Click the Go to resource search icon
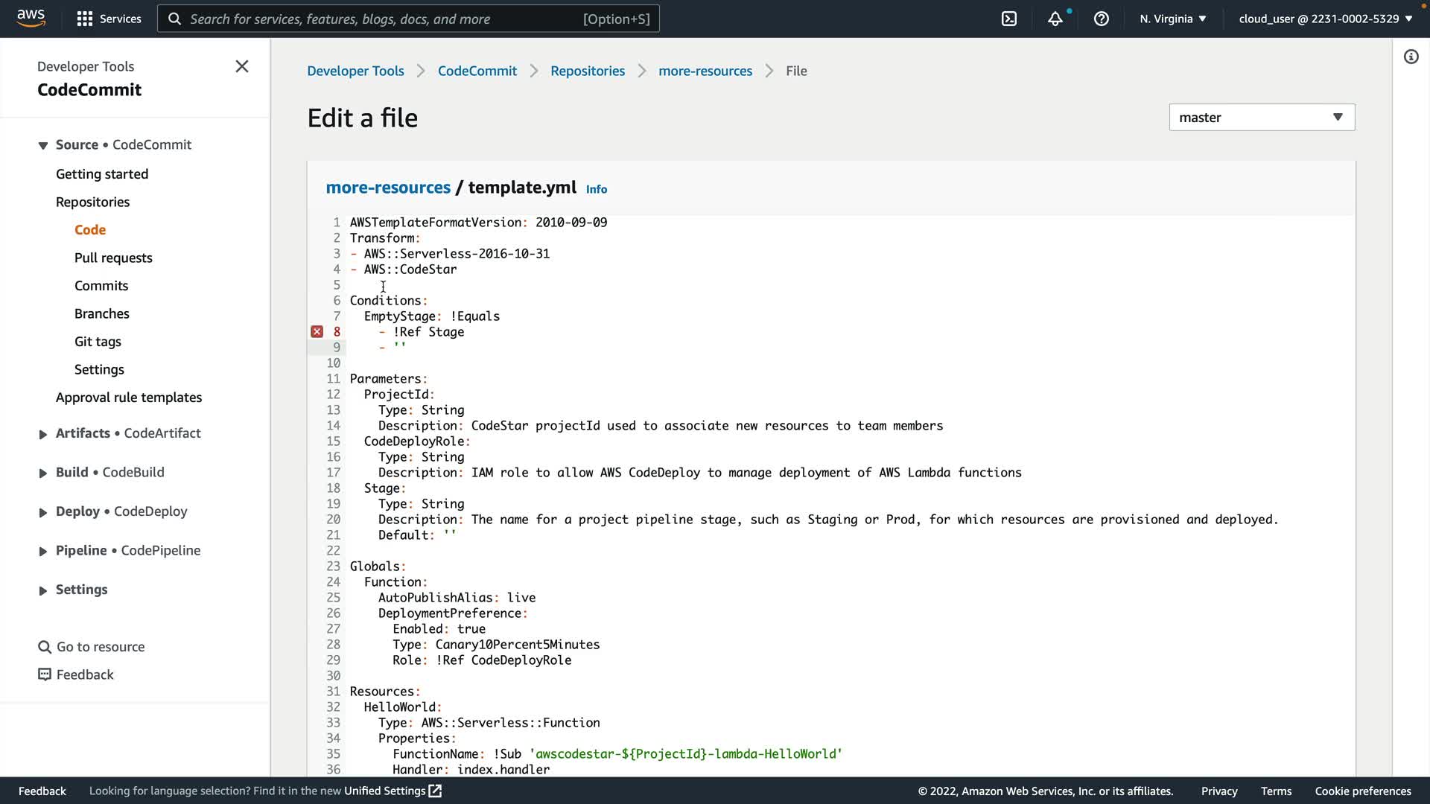This screenshot has height=804, width=1430. (x=45, y=647)
